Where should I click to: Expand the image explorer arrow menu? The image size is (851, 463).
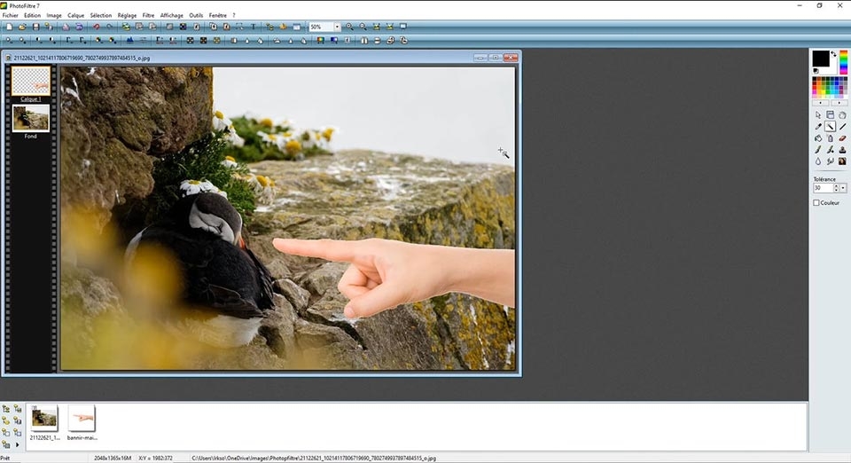pos(17,443)
